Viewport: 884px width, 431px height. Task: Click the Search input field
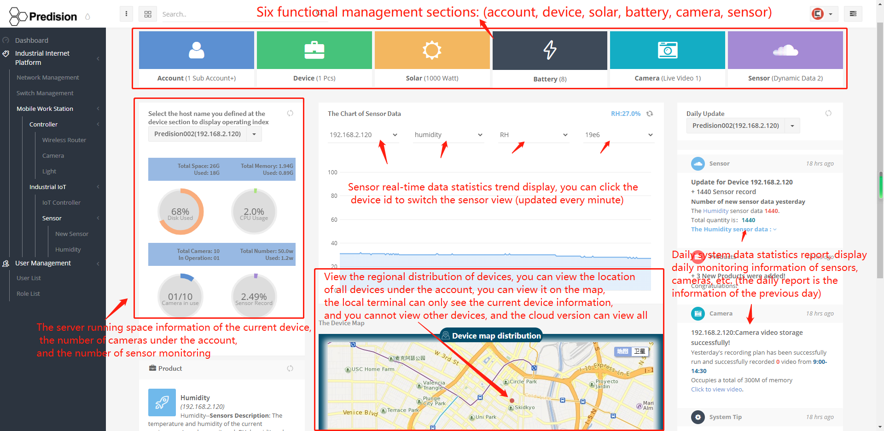pyautogui.click(x=244, y=14)
